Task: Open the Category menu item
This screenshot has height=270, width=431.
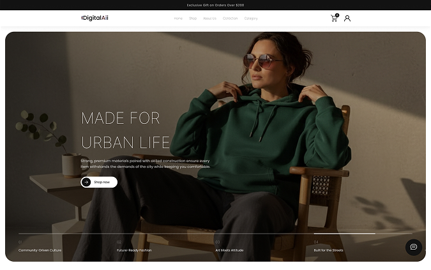Action: pyautogui.click(x=251, y=19)
